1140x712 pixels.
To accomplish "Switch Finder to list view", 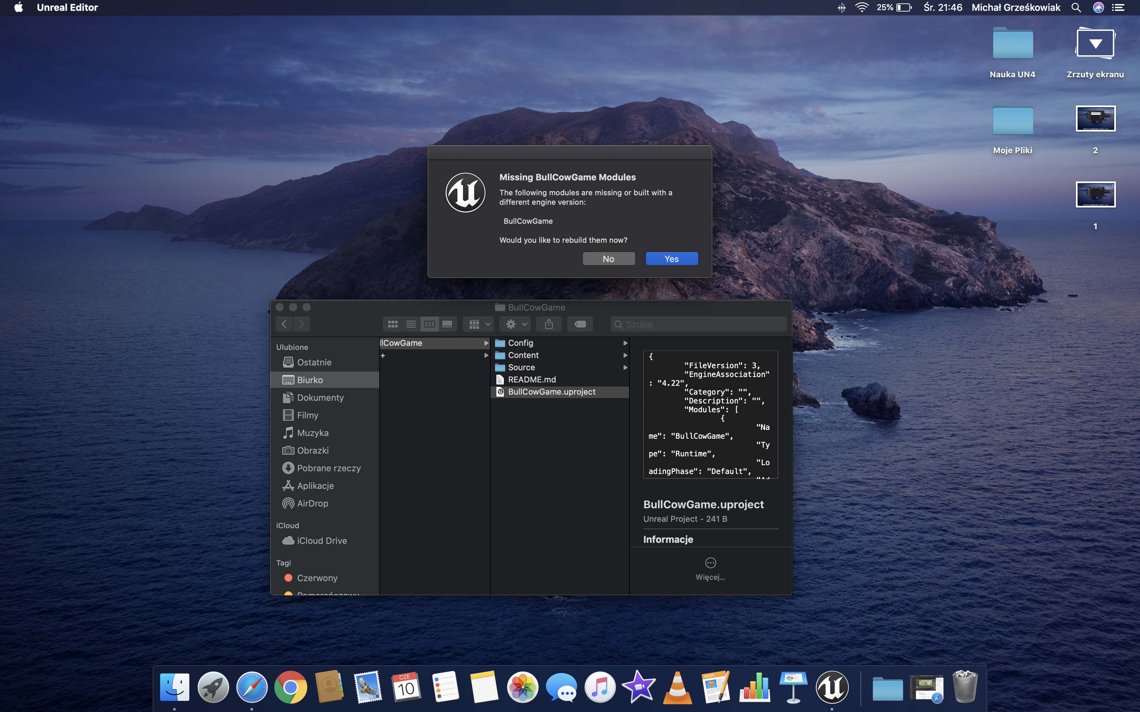I will [x=411, y=324].
